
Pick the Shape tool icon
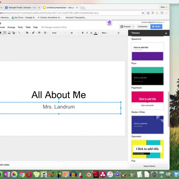click(x=13, y=33)
